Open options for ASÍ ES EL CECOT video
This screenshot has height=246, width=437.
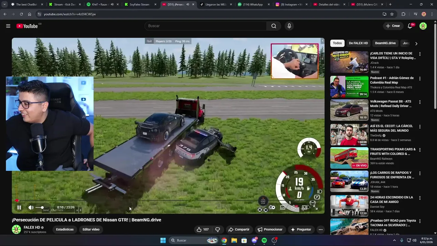[x=420, y=126]
